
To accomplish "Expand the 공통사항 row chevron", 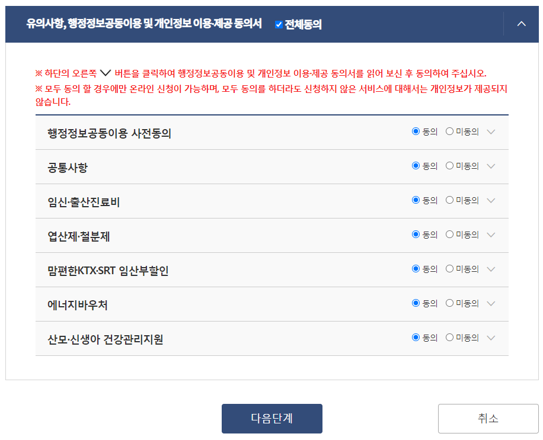I will point(491,166).
